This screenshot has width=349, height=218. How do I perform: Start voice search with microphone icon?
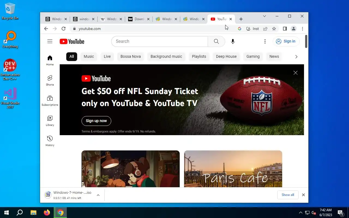click(x=233, y=41)
